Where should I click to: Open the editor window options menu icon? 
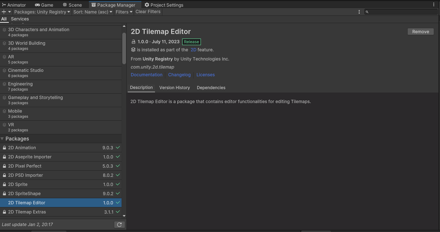pos(433,4)
